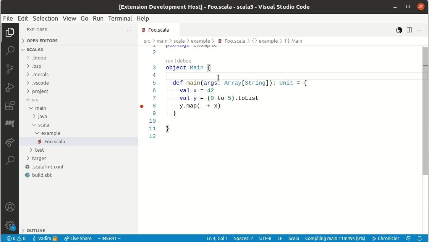Click UTF-8 encoding selector
The image size is (429, 242).
tap(265, 239)
